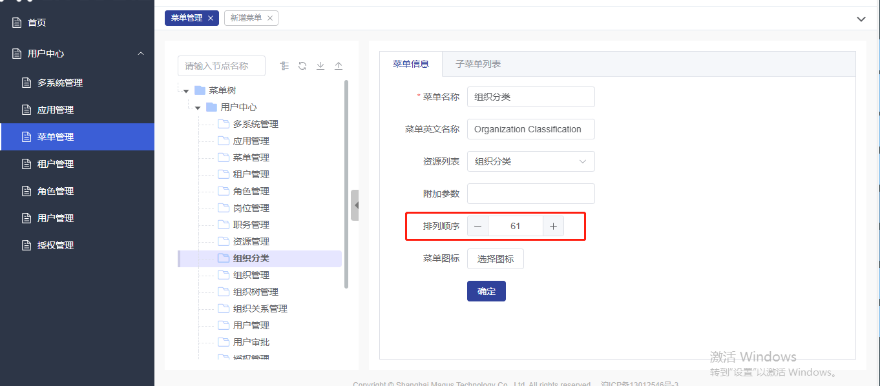
Task: Click the panel collapse handle beside tree
Action: 355,205
